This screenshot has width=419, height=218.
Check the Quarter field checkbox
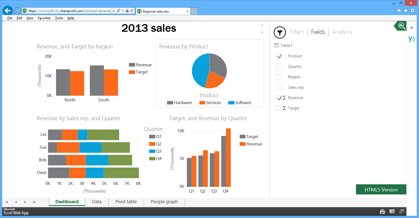279,67
